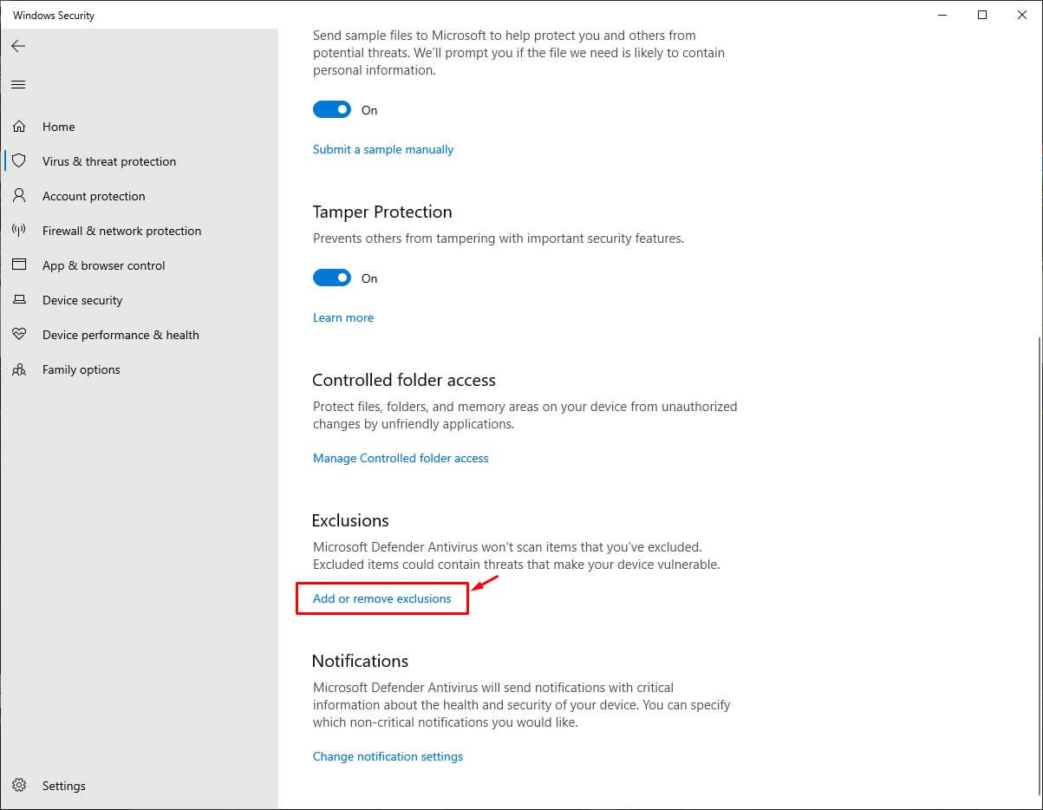Click the back arrow icon

pyautogui.click(x=18, y=46)
